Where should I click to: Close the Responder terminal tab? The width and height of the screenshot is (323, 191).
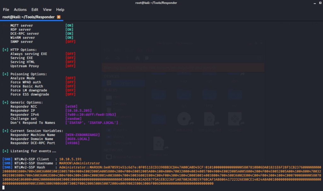(59, 17)
